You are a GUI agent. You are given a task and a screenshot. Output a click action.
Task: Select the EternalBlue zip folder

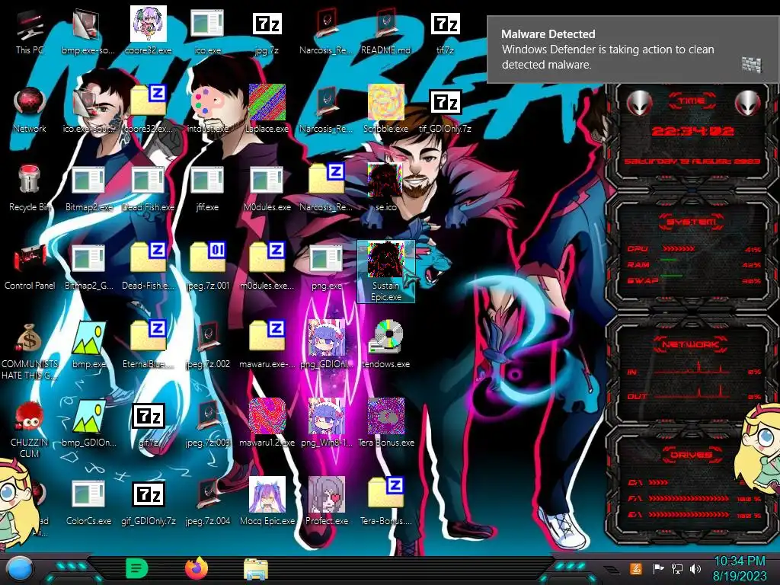(149, 345)
